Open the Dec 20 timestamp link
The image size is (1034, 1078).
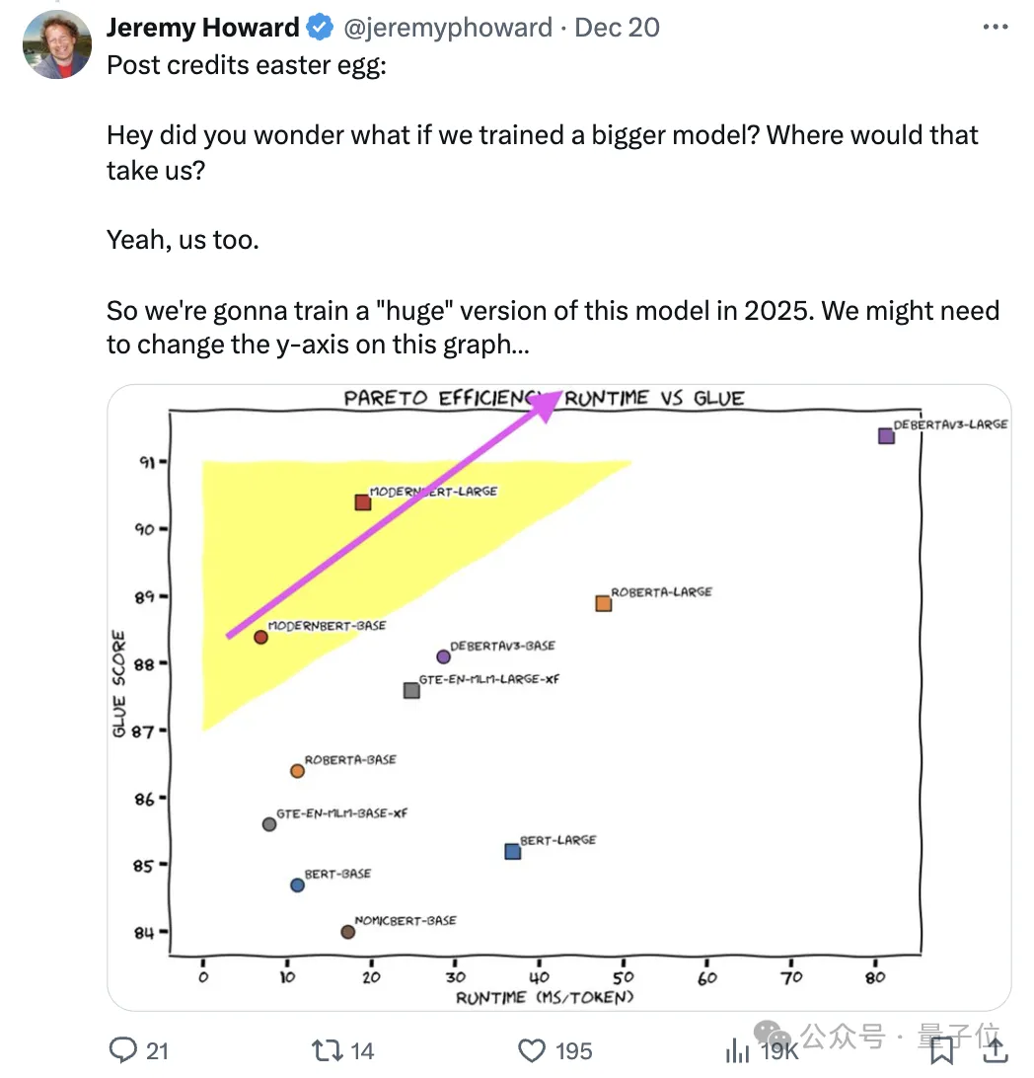[617, 28]
